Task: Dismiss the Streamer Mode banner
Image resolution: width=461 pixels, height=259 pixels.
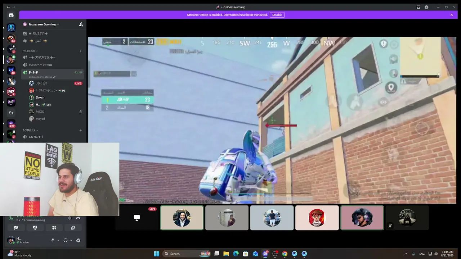Action: click(x=452, y=15)
